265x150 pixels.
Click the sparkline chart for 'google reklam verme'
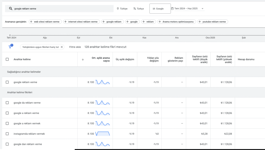tap(103, 82)
